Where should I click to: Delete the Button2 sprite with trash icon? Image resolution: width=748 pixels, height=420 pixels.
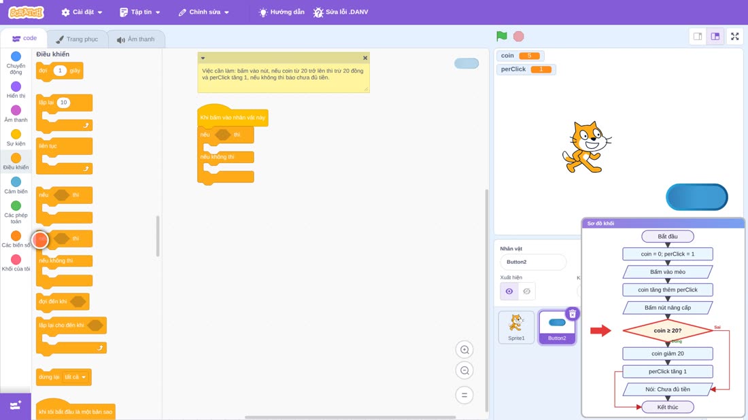coord(573,314)
